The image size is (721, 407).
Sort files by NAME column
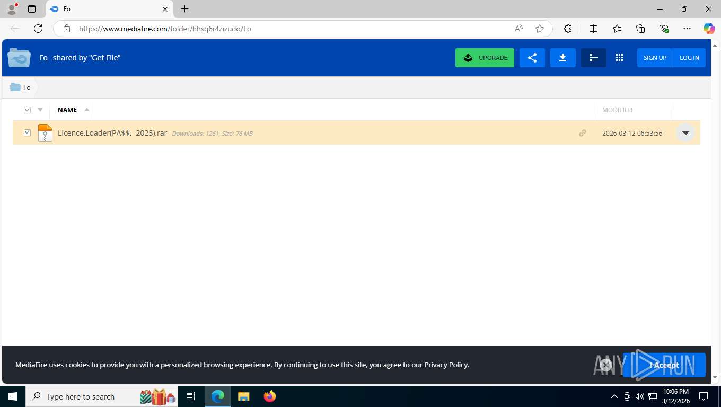point(67,110)
